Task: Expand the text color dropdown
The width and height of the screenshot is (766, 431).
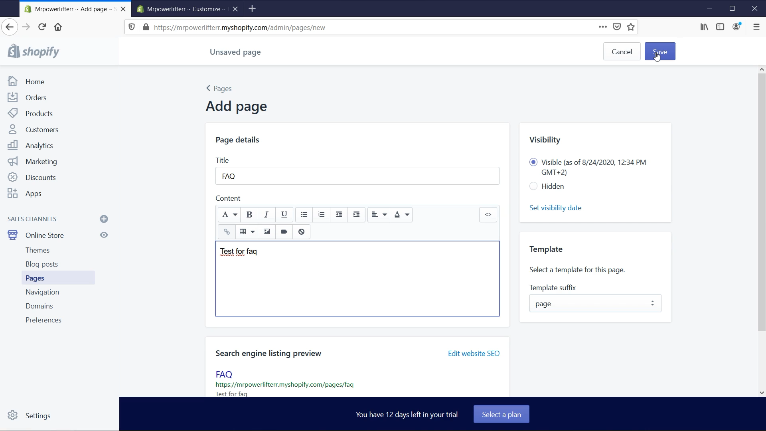Action: (x=408, y=214)
